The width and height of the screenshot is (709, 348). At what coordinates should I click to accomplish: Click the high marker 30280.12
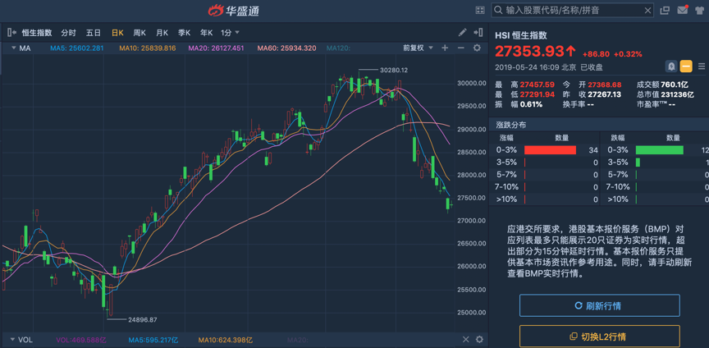point(392,70)
